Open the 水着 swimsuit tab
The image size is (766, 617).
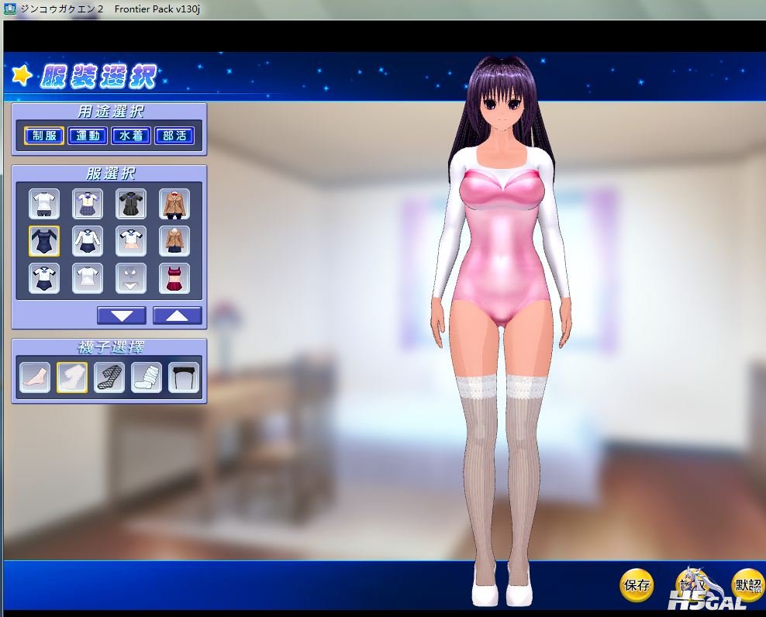(x=131, y=136)
